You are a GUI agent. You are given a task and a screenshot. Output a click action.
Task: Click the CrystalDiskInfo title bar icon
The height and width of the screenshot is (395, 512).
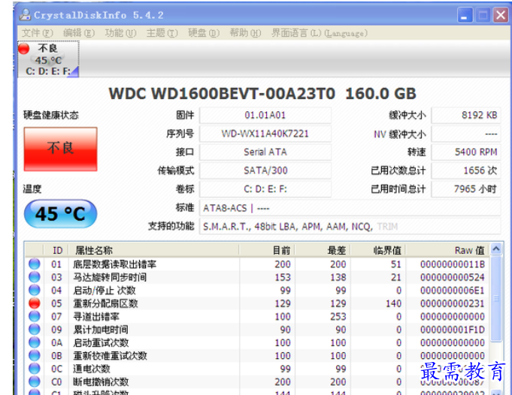coord(25,15)
